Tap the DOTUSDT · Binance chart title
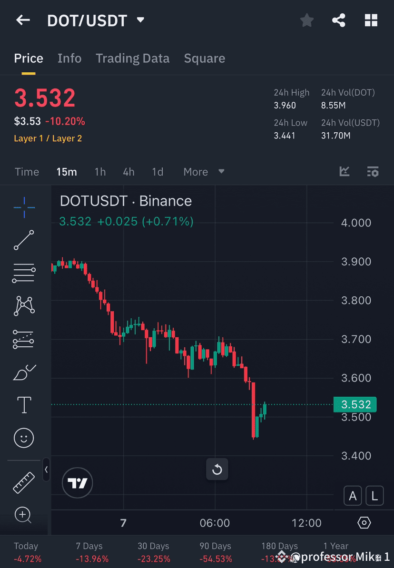394x568 pixels. coord(126,201)
